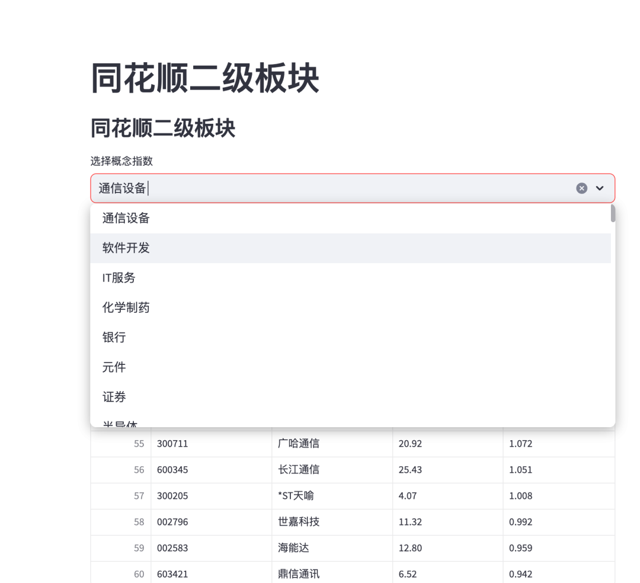The image size is (640, 583).
Task: Select 元件 in the options list
Action: tap(351, 367)
